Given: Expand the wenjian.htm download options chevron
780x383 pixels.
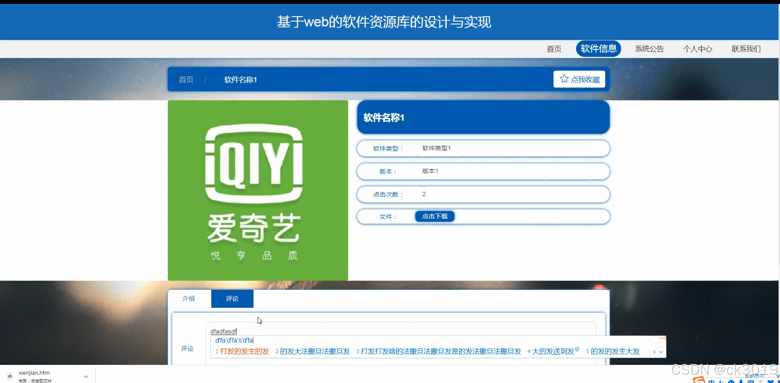Looking at the screenshot, I should click(86, 377).
